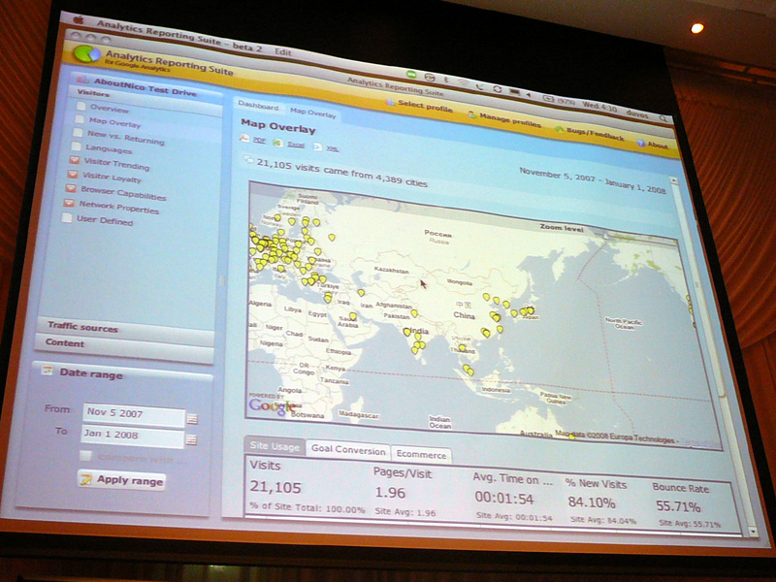Viewport: 776px width, 582px height.
Task: Click the Date range panel calendar icon
Action: [x=47, y=370]
